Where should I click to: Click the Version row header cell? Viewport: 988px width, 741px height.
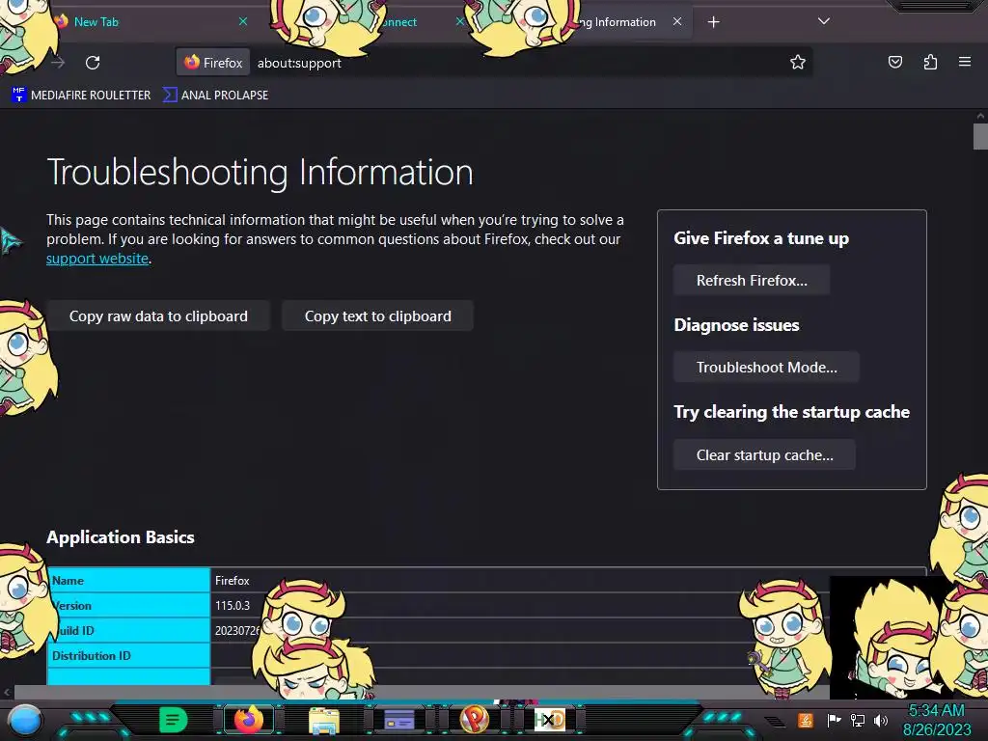(x=128, y=606)
